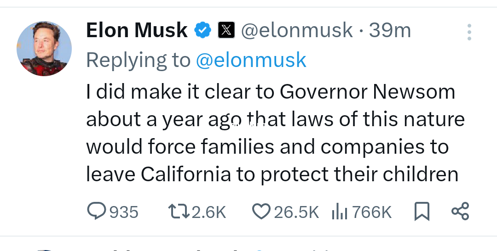Click the reply speech bubble icon
The width and height of the screenshot is (497, 251).
[x=97, y=211]
